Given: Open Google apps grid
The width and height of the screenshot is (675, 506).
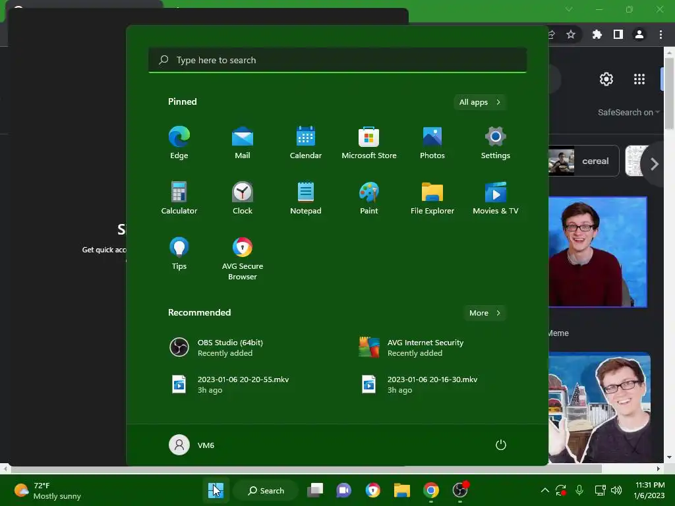Looking at the screenshot, I should (x=639, y=79).
